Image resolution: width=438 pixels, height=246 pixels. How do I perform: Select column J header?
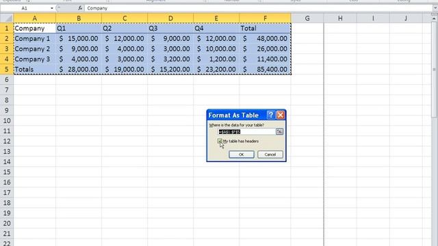point(406,18)
